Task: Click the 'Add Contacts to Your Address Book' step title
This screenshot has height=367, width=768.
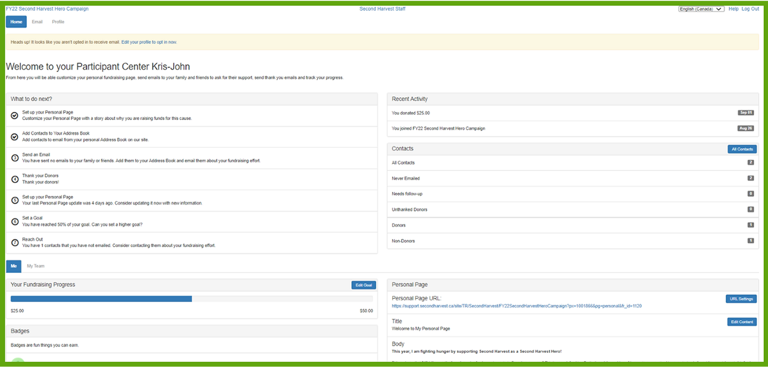Action: click(x=56, y=133)
